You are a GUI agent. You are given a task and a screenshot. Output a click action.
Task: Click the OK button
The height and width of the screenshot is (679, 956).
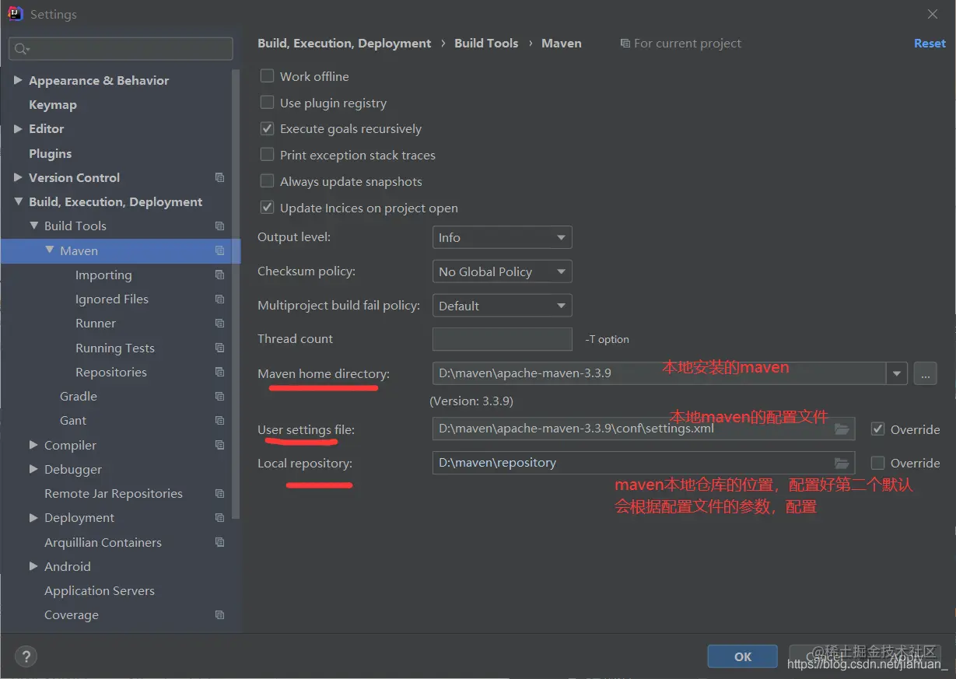coord(742,656)
